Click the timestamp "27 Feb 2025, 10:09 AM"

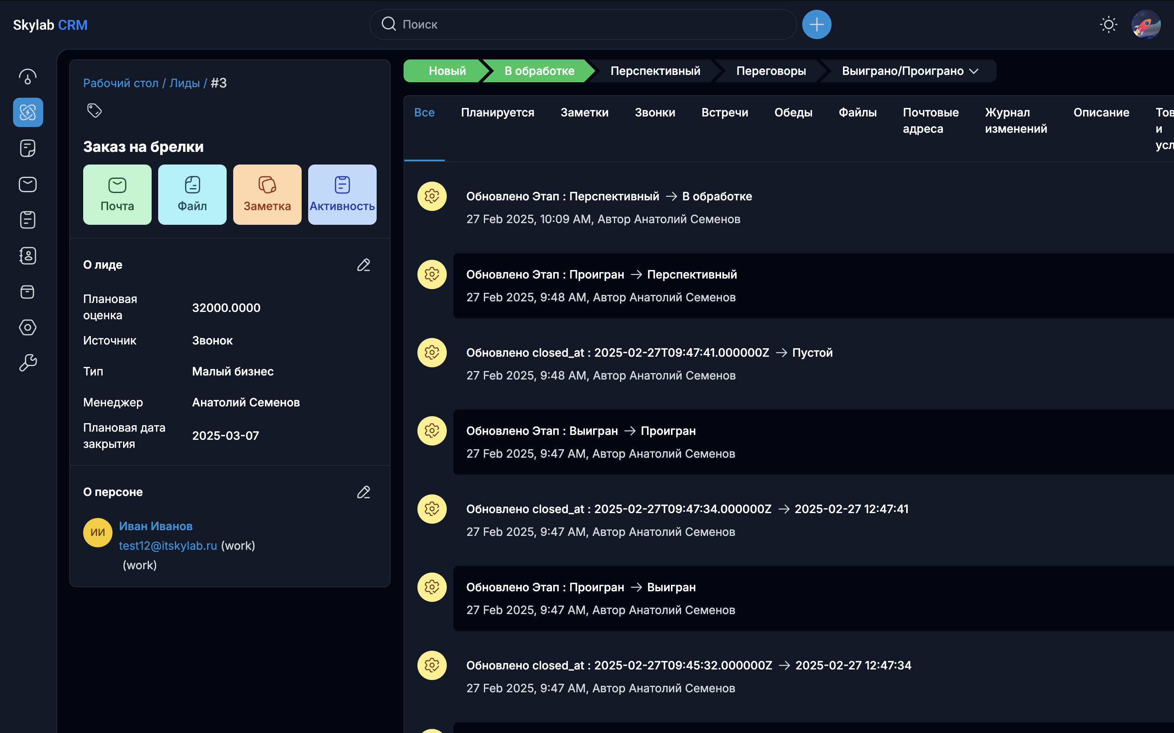point(528,219)
